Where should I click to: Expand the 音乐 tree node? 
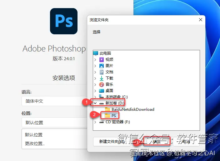point(95,85)
